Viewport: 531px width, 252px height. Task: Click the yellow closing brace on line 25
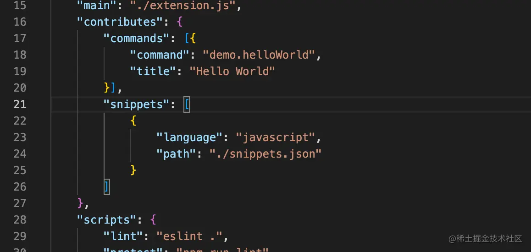point(133,170)
